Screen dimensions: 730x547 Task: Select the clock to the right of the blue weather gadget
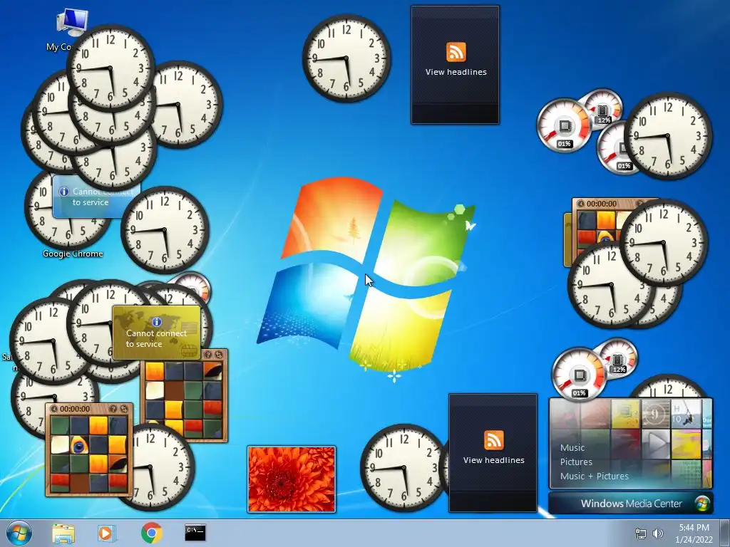click(x=165, y=230)
